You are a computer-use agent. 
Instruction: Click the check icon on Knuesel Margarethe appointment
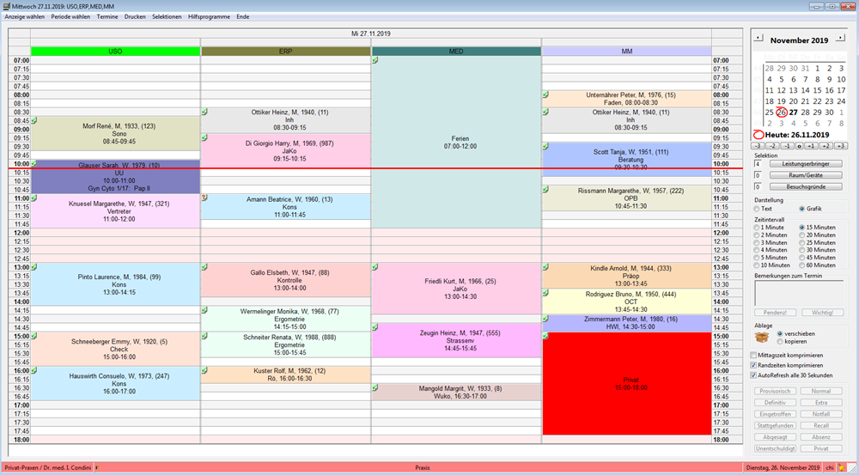click(x=34, y=198)
